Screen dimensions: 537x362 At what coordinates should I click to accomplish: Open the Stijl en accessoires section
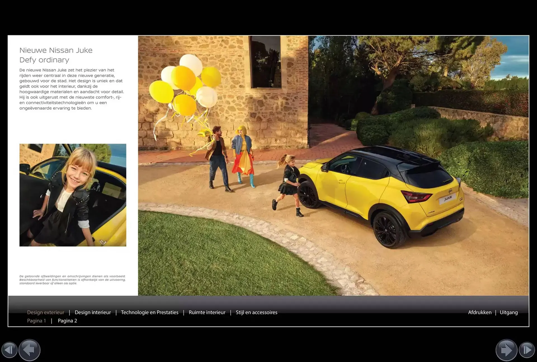pyautogui.click(x=256, y=312)
